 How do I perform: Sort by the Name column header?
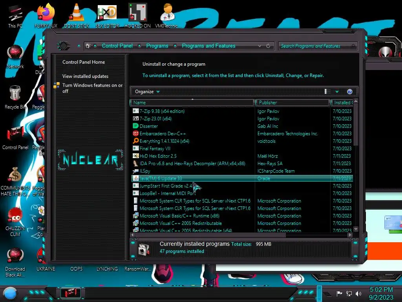pyautogui.click(x=192, y=103)
